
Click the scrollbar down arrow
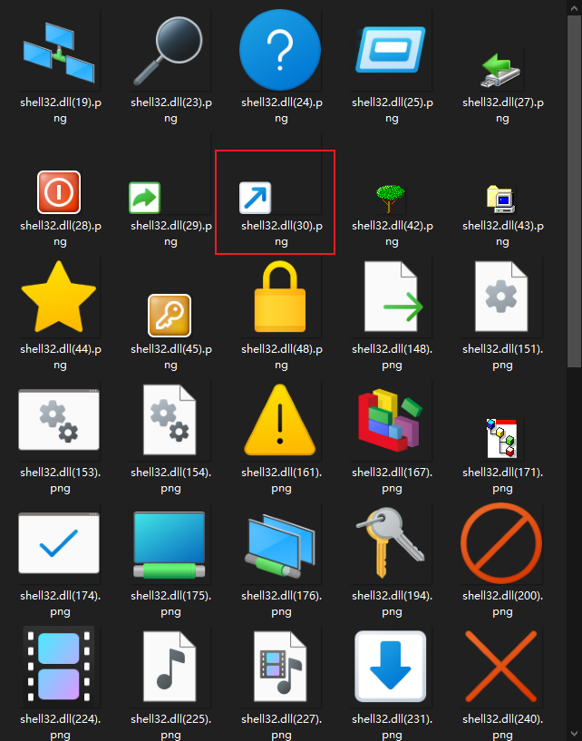pos(575,734)
